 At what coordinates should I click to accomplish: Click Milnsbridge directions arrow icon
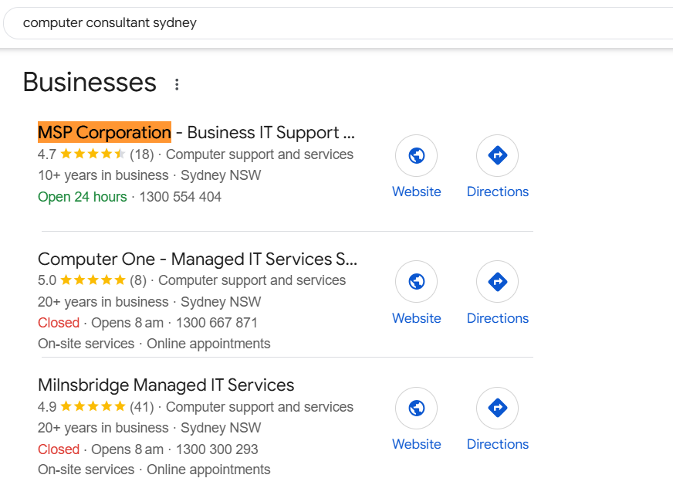(x=497, y=408)
